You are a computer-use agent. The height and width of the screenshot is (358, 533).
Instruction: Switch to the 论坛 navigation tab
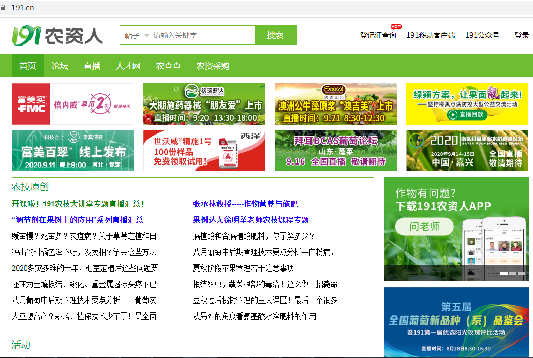pos(58,66)
